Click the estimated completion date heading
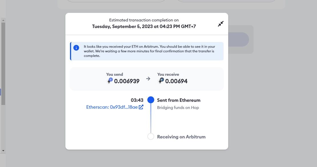The image size is (317, 167). 144,26
